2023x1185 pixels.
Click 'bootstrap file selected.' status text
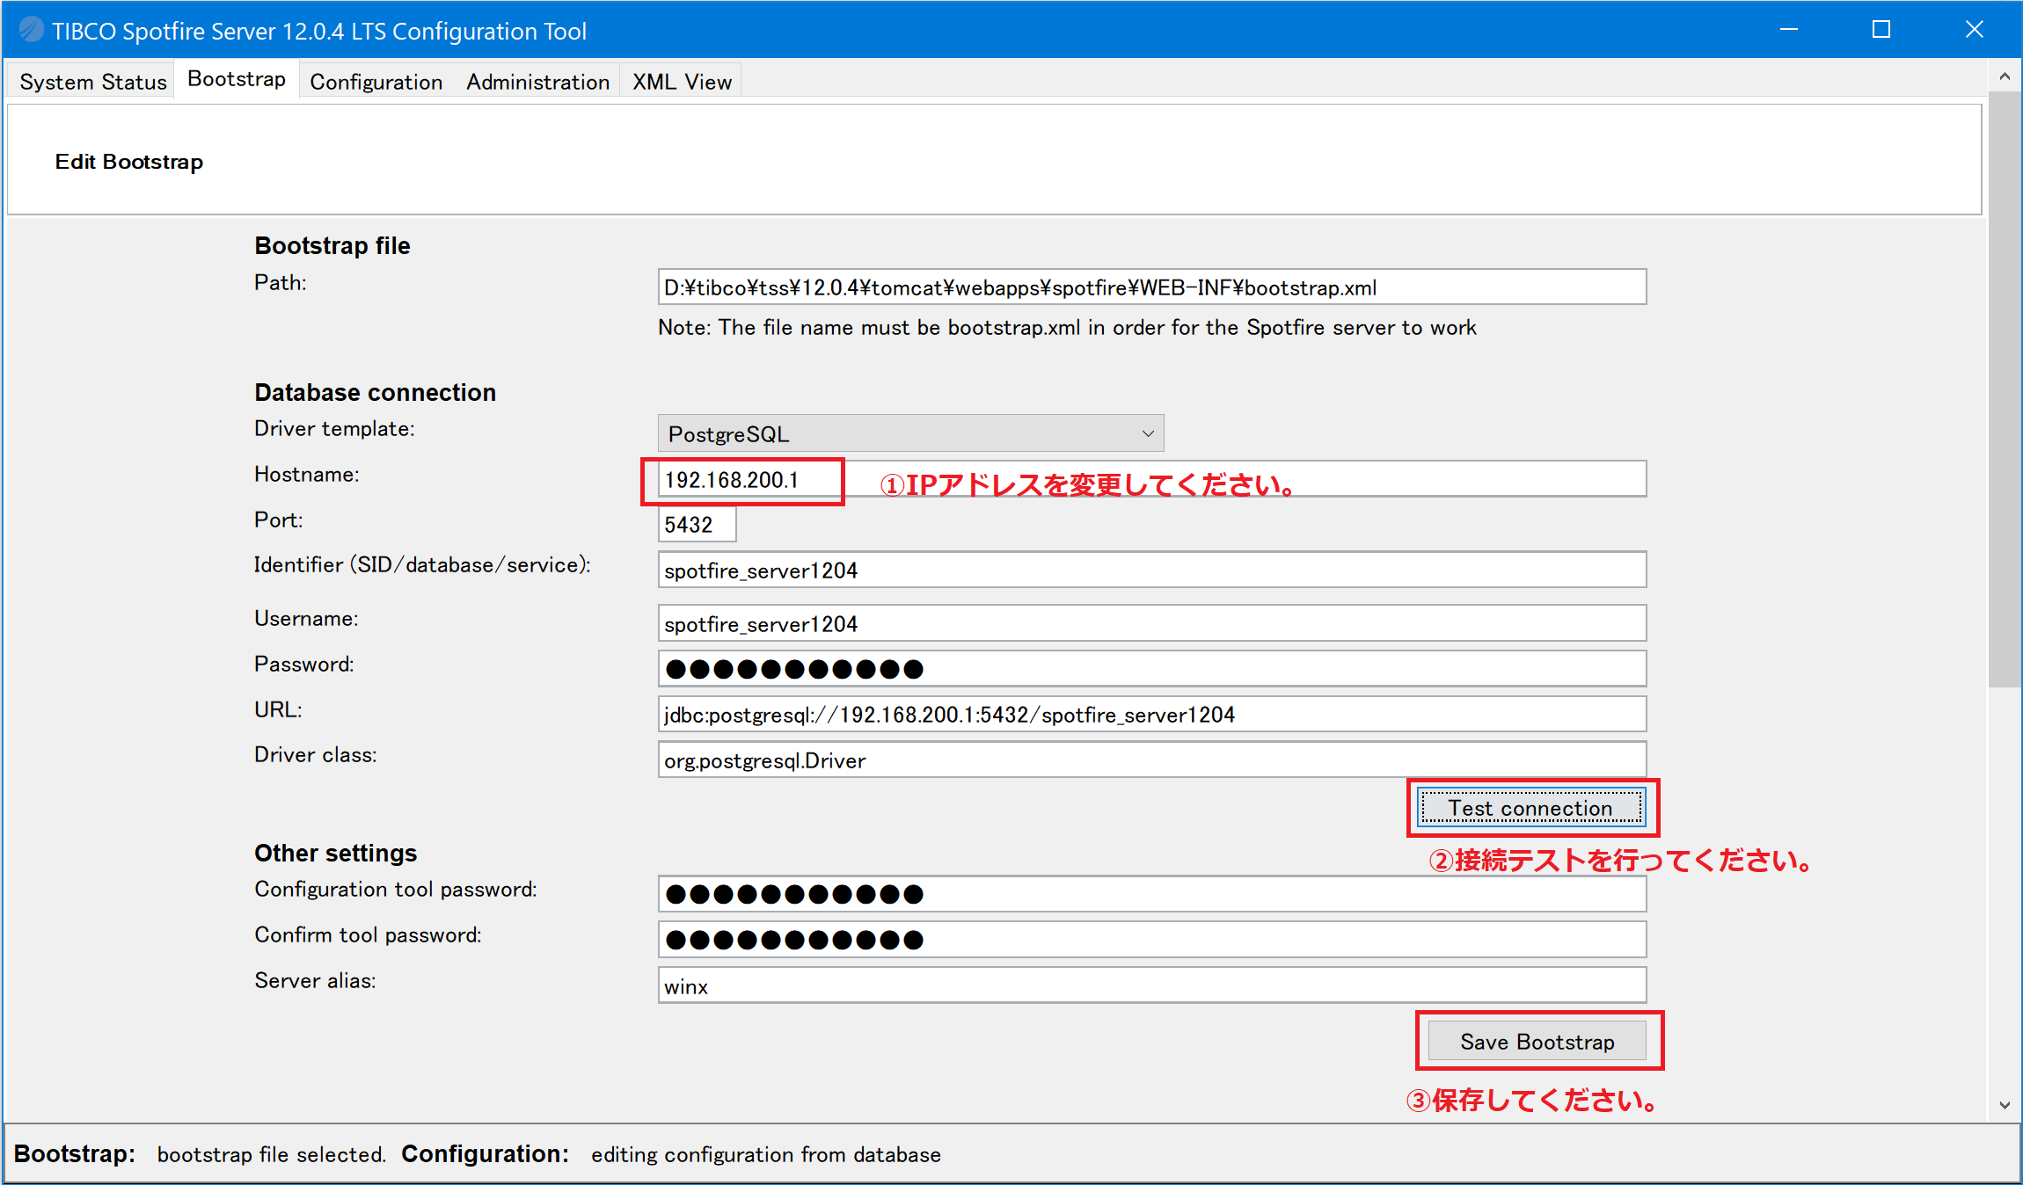click(x=272, y=1154)
